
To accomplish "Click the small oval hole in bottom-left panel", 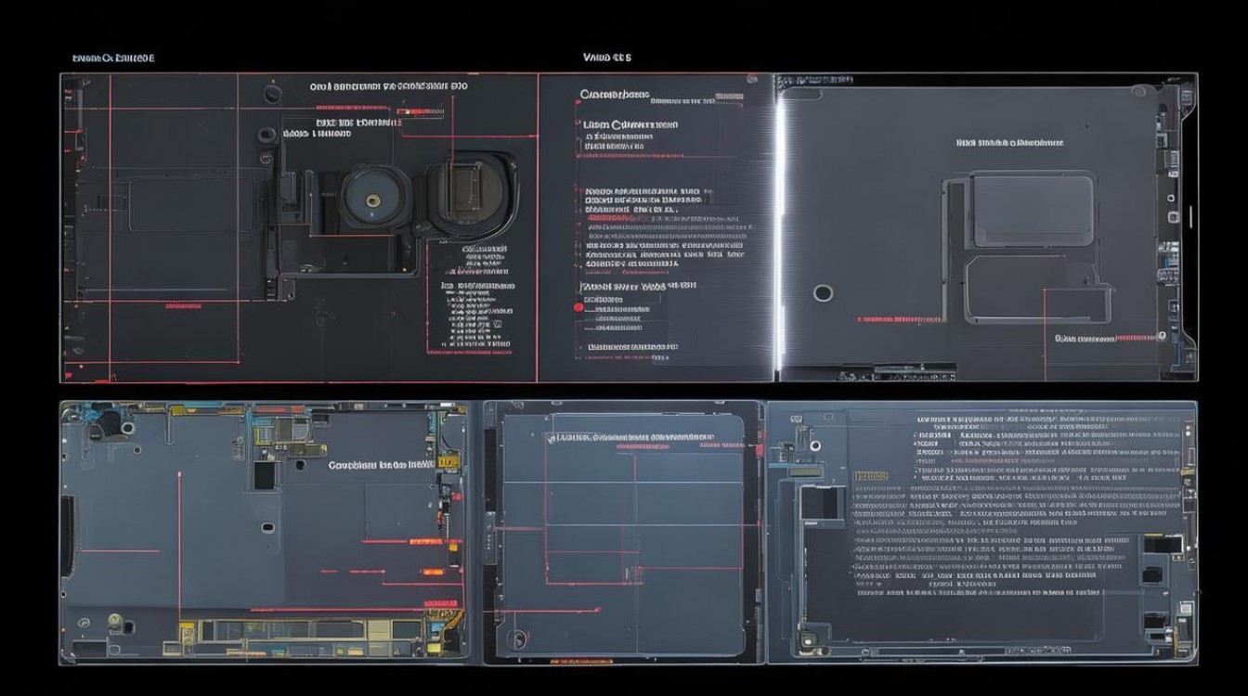I will (x=267, y=528).
